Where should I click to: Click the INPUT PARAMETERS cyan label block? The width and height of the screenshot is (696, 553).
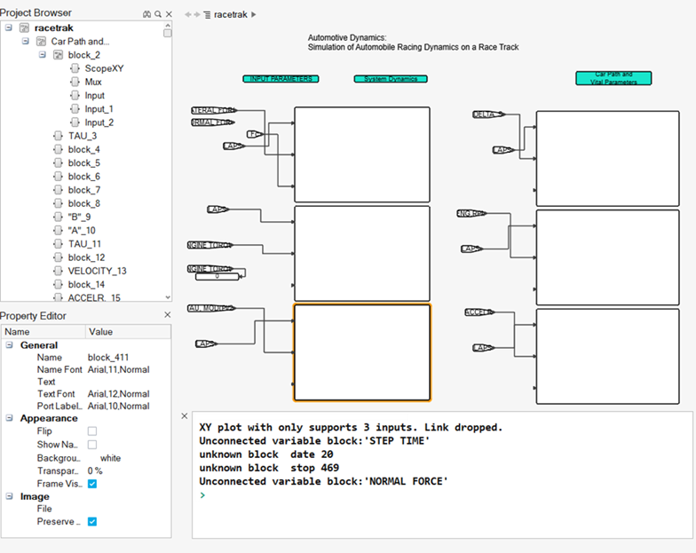click(281, 79)
